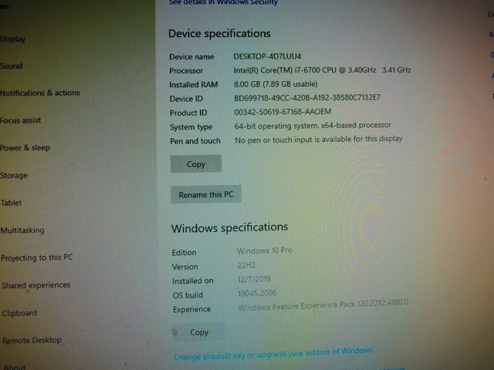The width and height of the screenshot is (494, 370).
Task: Open Multitasking settings
Action: point(22,230)
